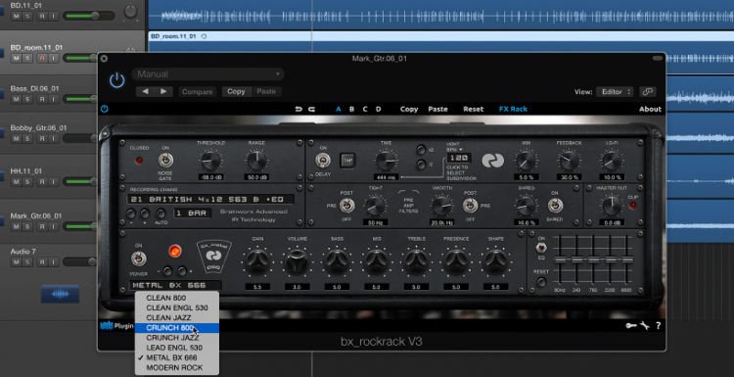The width and height of the screenshot is (734, 377).
Task: Click the CLIP indicator LED near Master Out
Action: tap(633, 206)
